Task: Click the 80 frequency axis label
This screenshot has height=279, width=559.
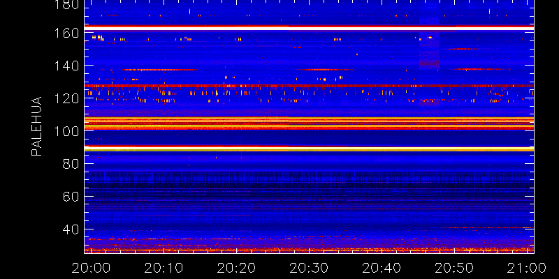Action: 71,164
